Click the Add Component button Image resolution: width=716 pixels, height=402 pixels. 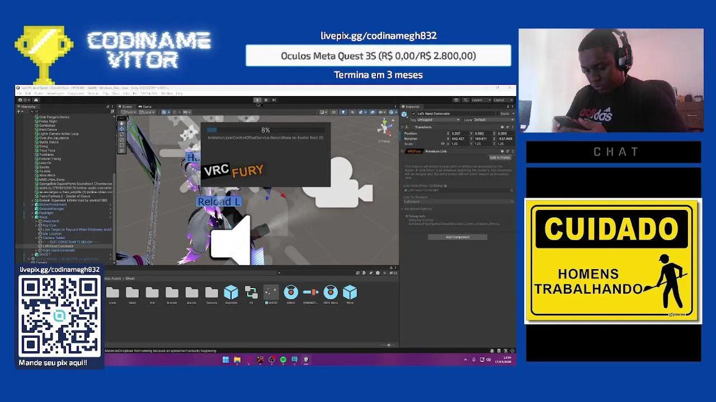pos(458,237)
